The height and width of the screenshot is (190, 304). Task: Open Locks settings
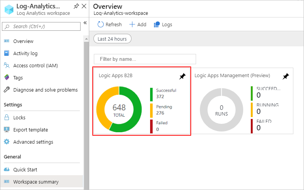19,118
